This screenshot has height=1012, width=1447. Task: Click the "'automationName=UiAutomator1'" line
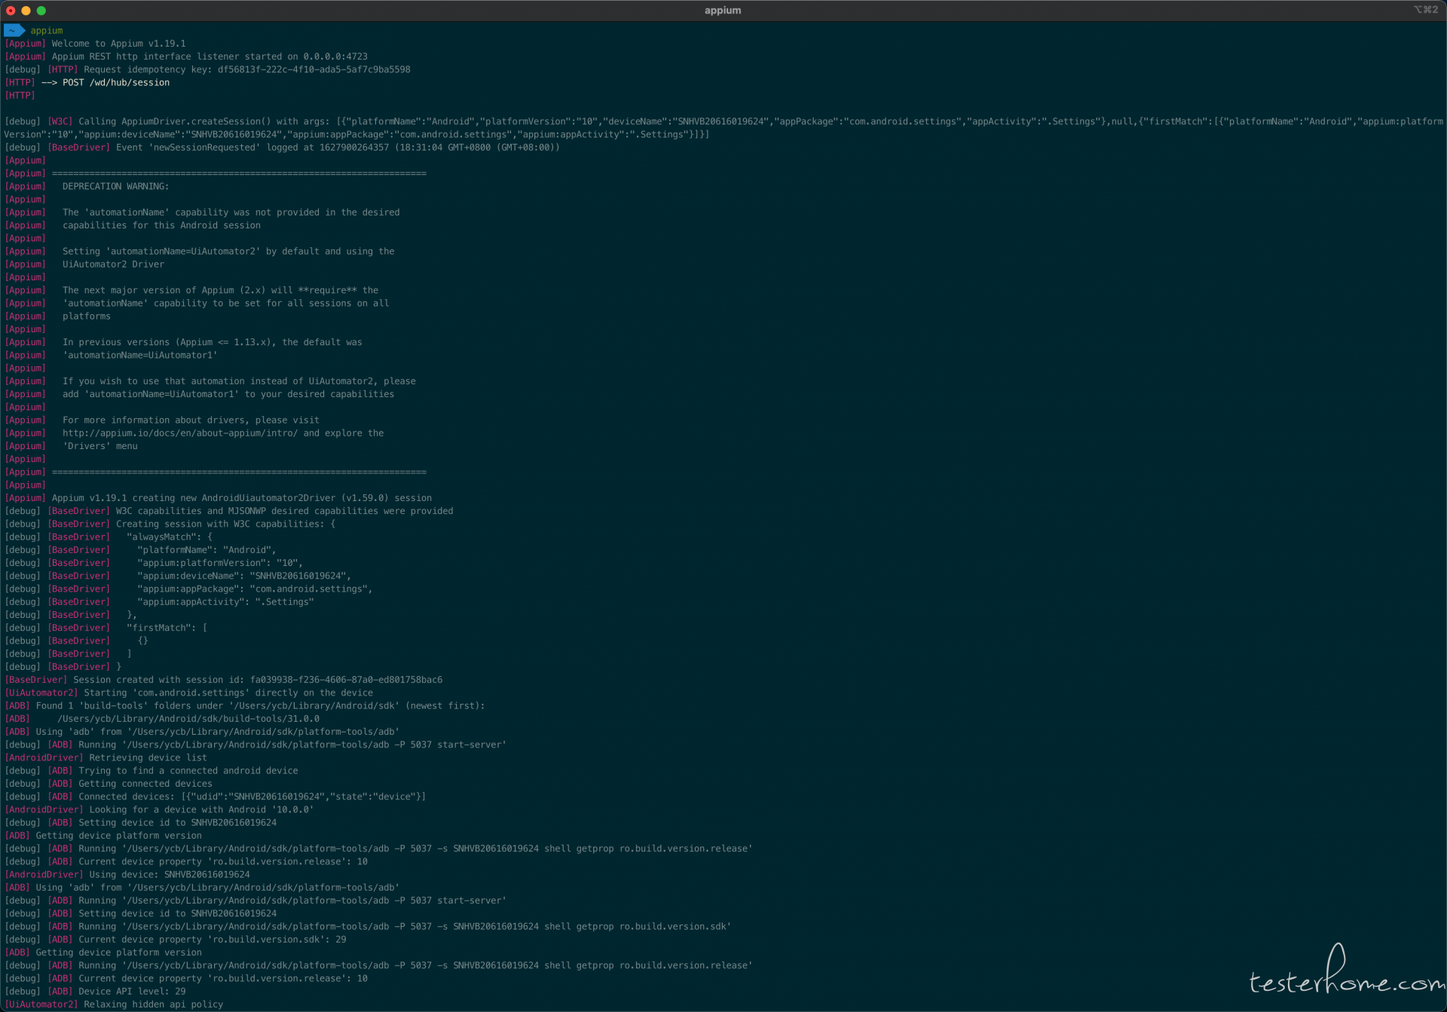[139, 356]
